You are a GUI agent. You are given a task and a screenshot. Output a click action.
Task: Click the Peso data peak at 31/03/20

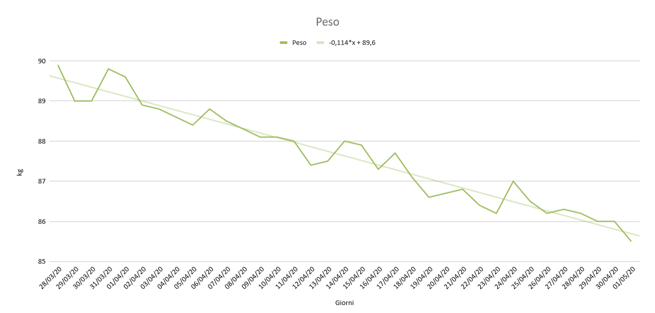coord(109,69)
